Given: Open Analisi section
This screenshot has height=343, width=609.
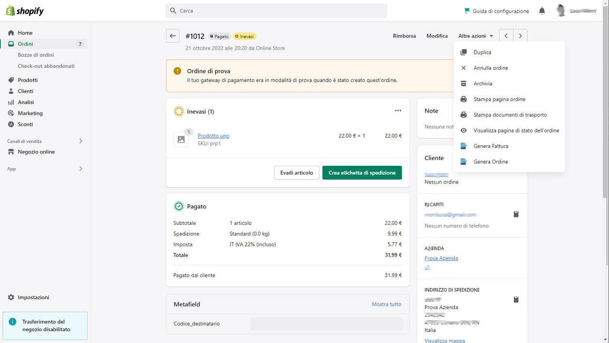Looking at the screenshot, I should click(26, 102).
